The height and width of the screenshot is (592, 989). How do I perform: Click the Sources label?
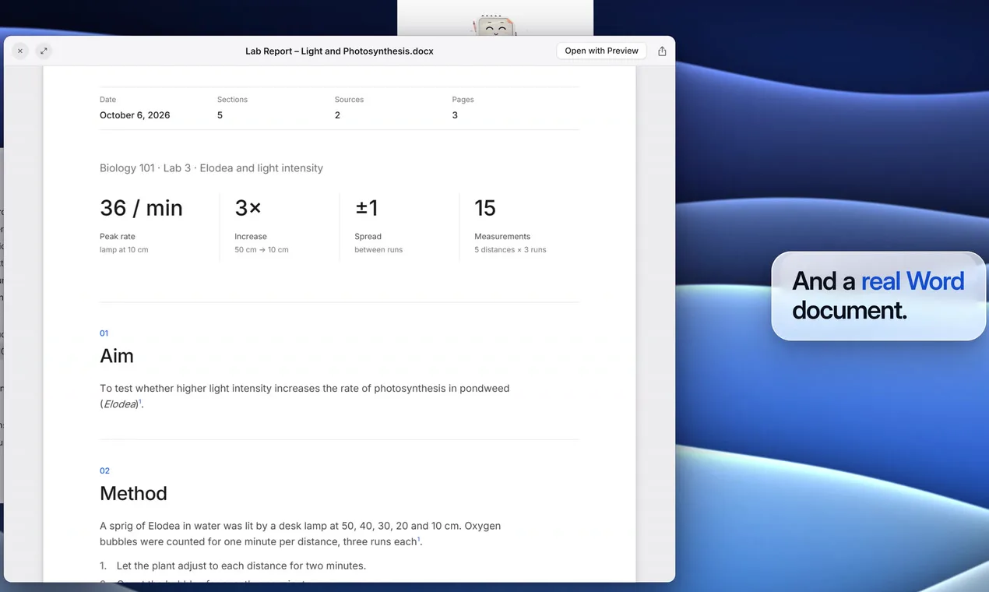point(349,100)
